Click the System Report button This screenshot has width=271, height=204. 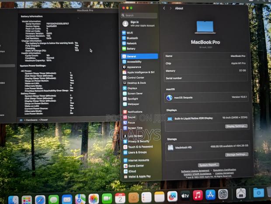click(208, 165)
